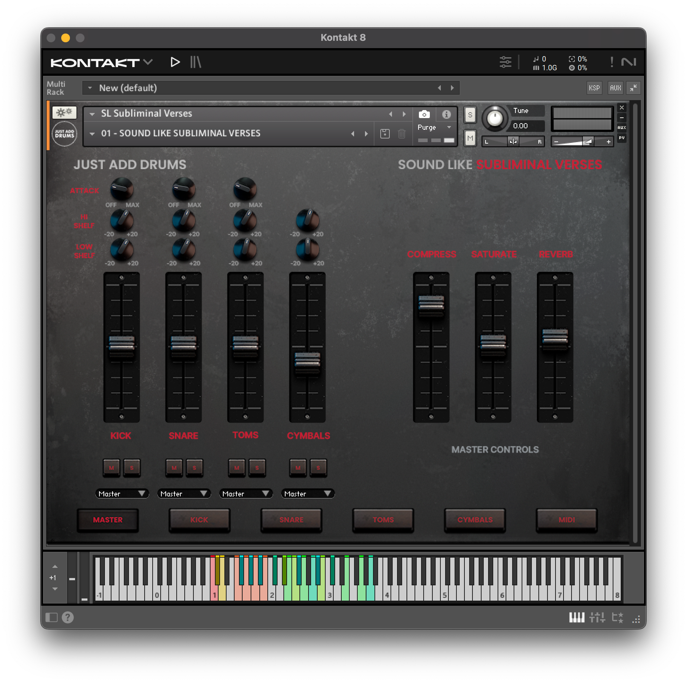Click the Compress fader handle
The width and height of the screenshot is (687, 683).
[431, 305]
